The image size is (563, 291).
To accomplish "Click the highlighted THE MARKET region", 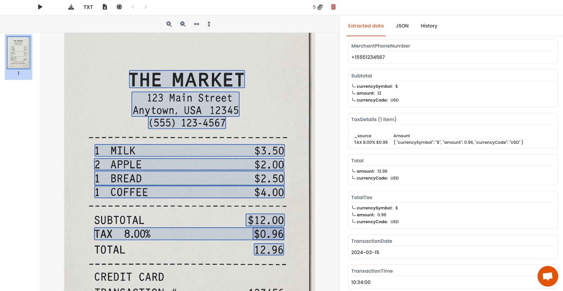I will click(x=187, y=79).
